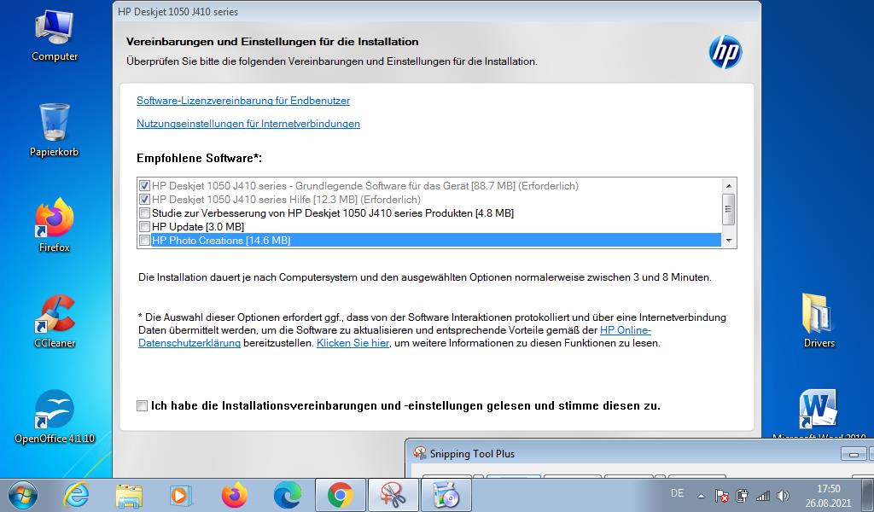Launch Firefox from the desktop shortcut
The width and height of the screenshot is (874, 512).
coord(54,225)
